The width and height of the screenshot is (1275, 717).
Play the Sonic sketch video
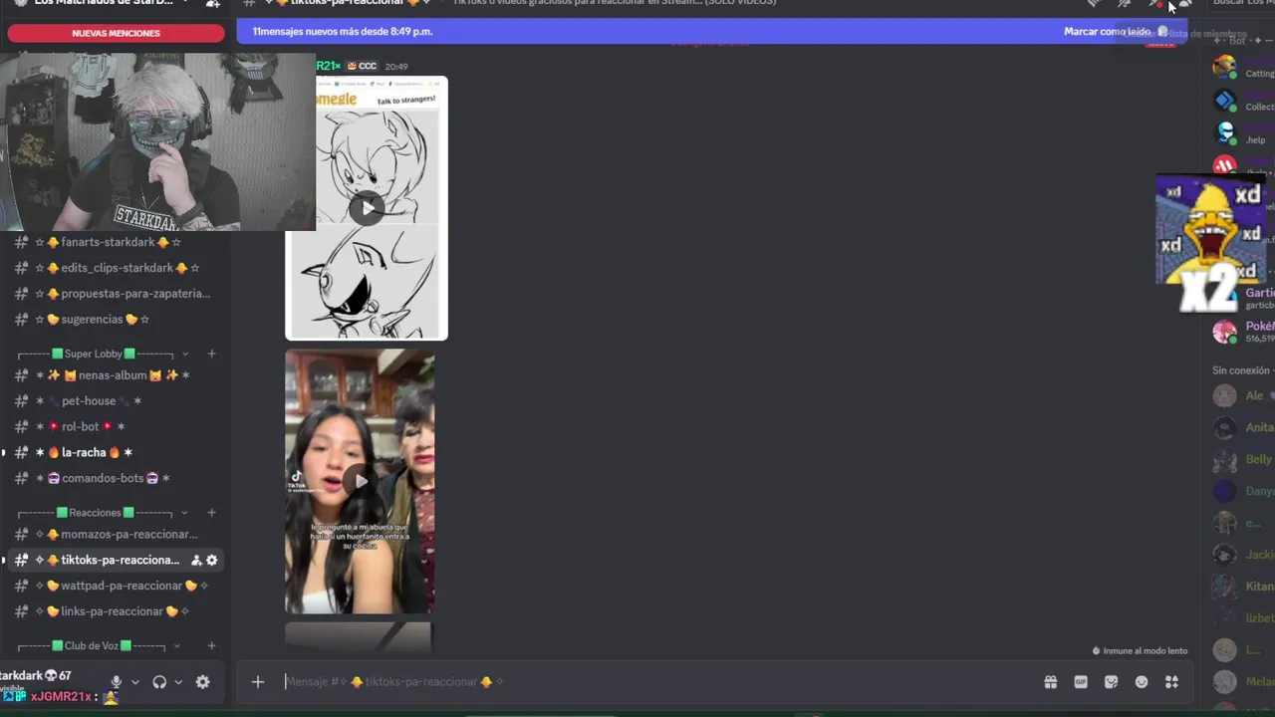coord(368,208)
